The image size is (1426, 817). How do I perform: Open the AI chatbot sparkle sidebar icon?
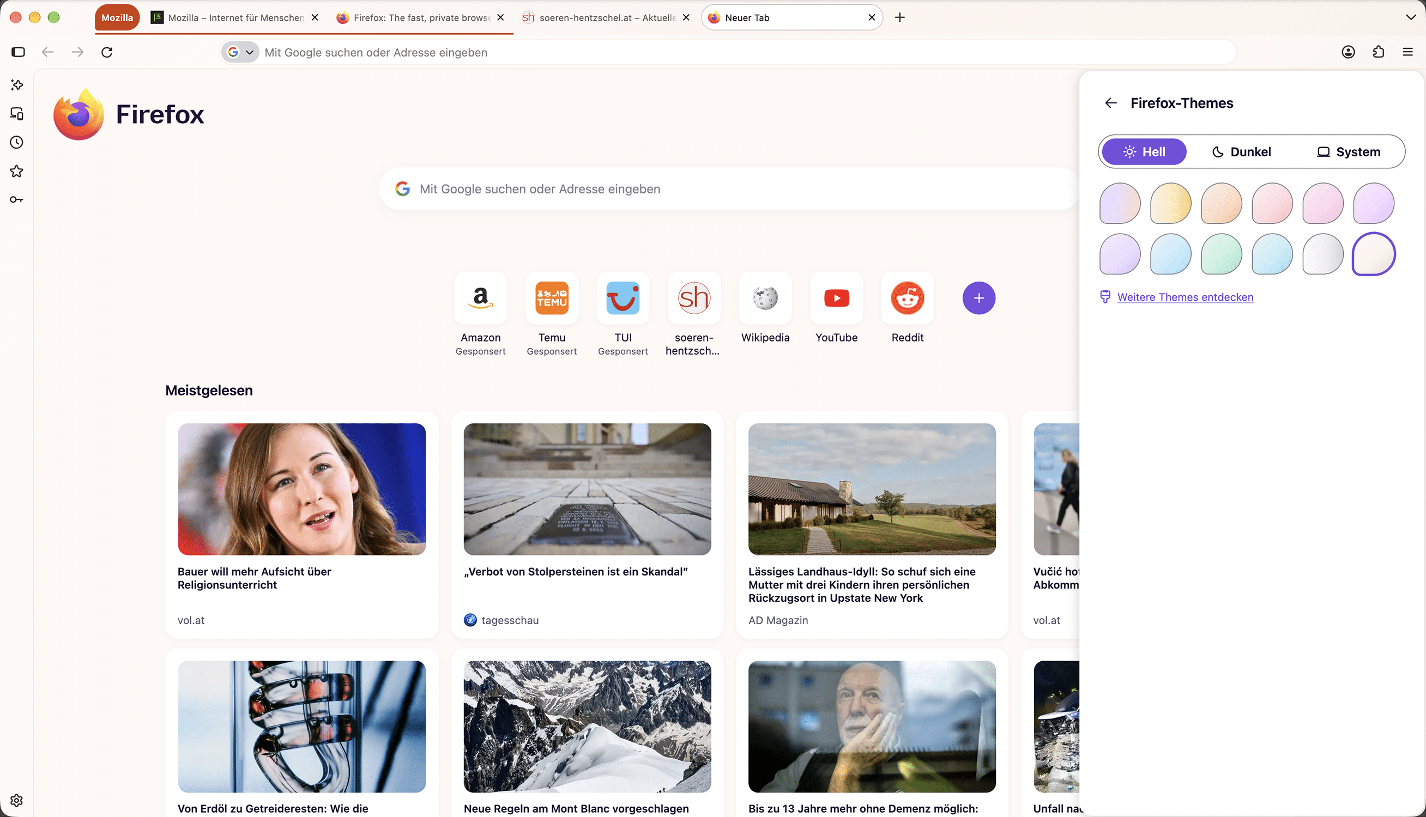(17, 85)
